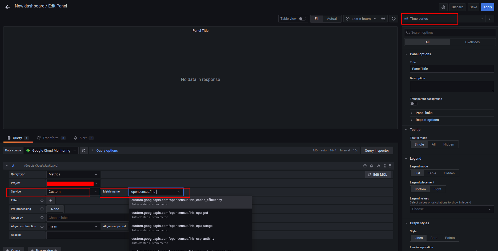Image resolution: width=498 pixels, height=251 pixels.
Task: Apply panel changes
Action: (x=488, y=7)
